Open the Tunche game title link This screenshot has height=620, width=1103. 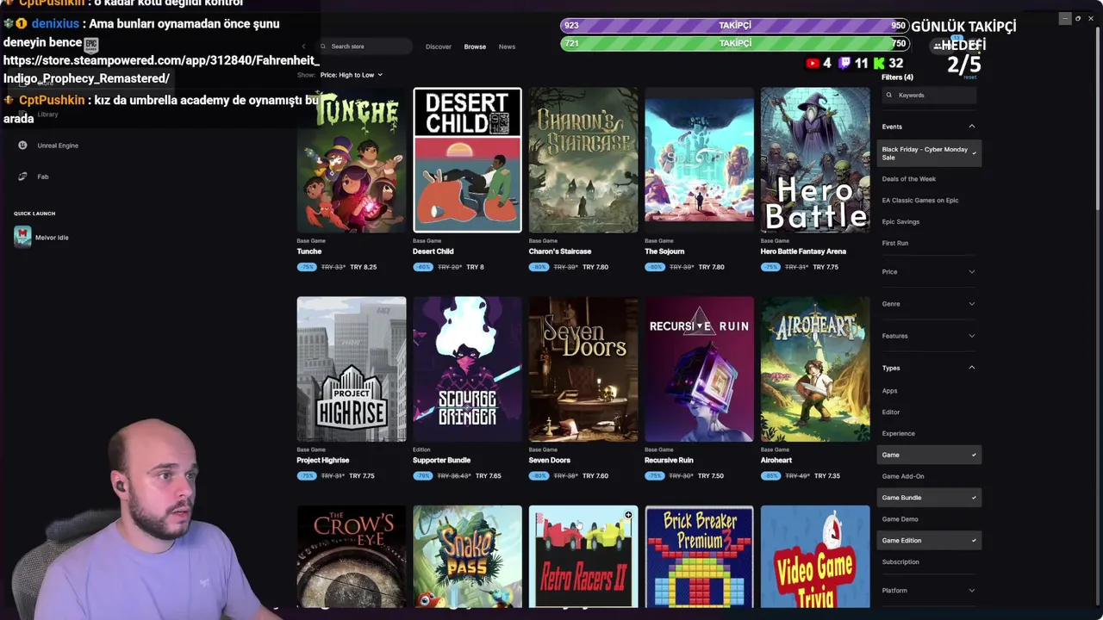(309, 251)
